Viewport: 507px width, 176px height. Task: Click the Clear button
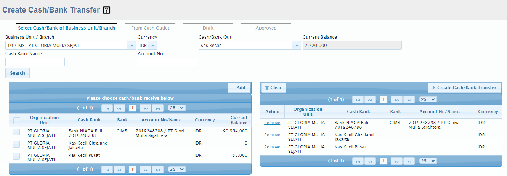pos(274,88)
